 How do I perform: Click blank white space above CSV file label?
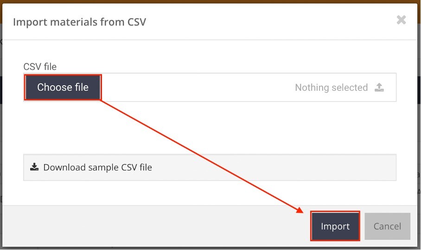tap(210, 51)
